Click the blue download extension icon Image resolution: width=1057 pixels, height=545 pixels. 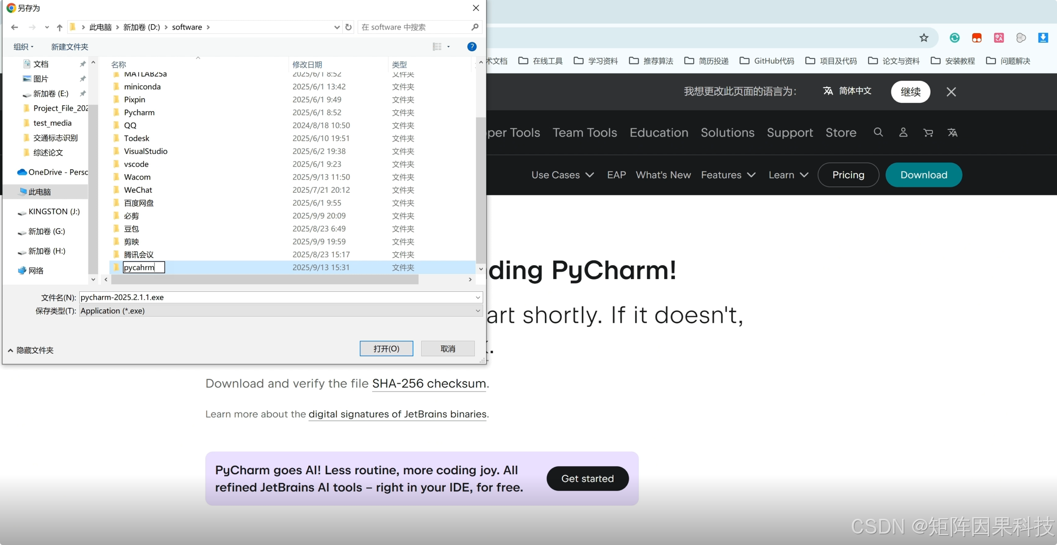pyautogui.click(x=1043, y=38)
